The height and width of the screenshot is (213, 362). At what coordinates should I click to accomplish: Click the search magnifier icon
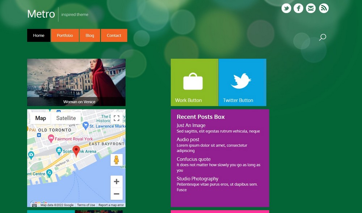[x=322, y=37]
